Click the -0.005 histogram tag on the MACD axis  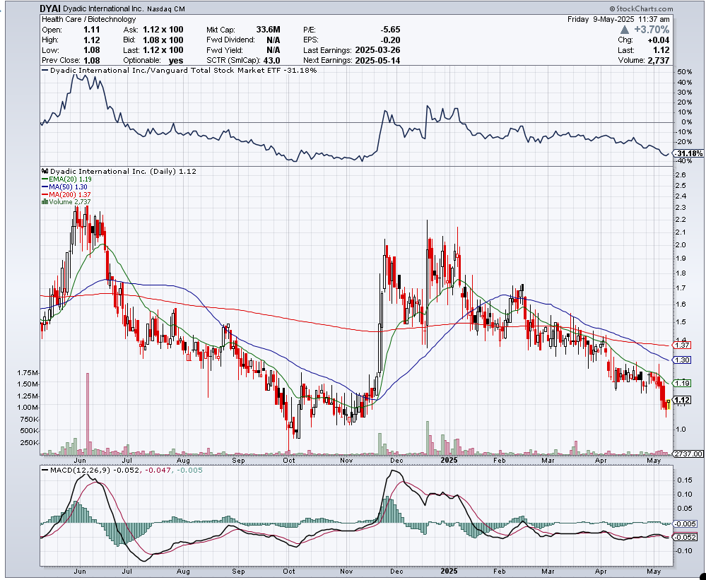[686, 523]
